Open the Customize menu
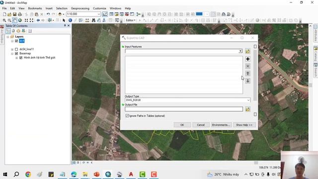This screenshot has width=318, height=179. 99,8
